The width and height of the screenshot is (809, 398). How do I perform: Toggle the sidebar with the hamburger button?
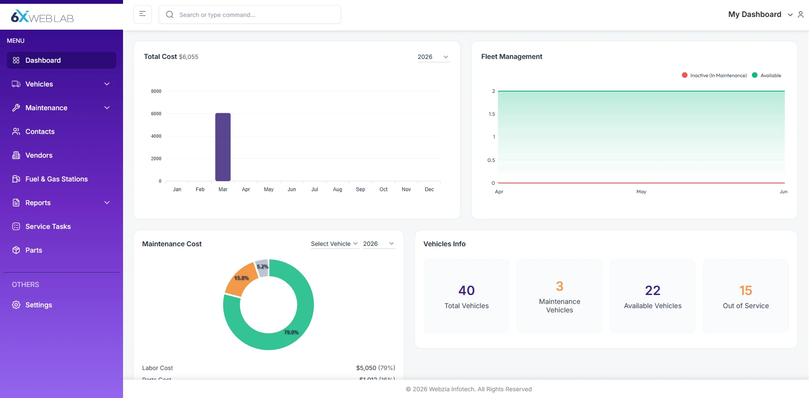[142, 14]
